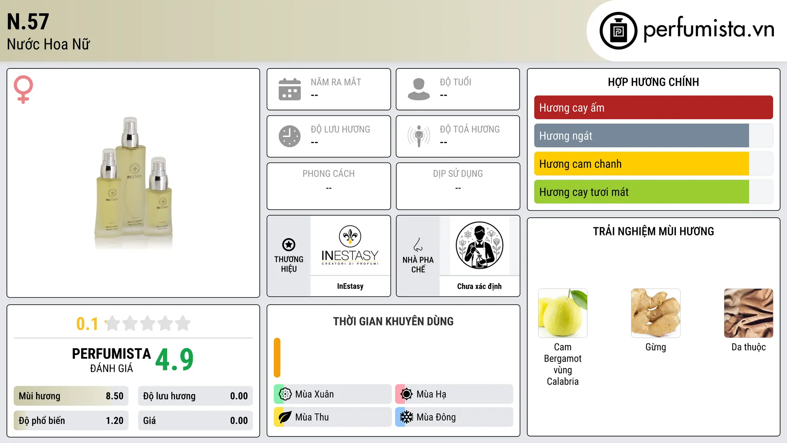Click the Trải nghiệm mùi hương heading

(x=653, y=231)
